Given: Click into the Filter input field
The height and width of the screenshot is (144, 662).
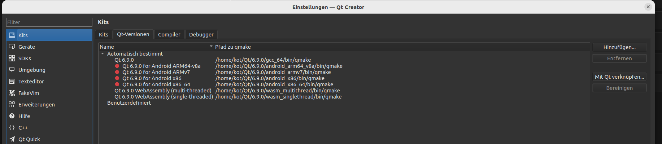Looking at the screenshot, I should pos(49,22).
